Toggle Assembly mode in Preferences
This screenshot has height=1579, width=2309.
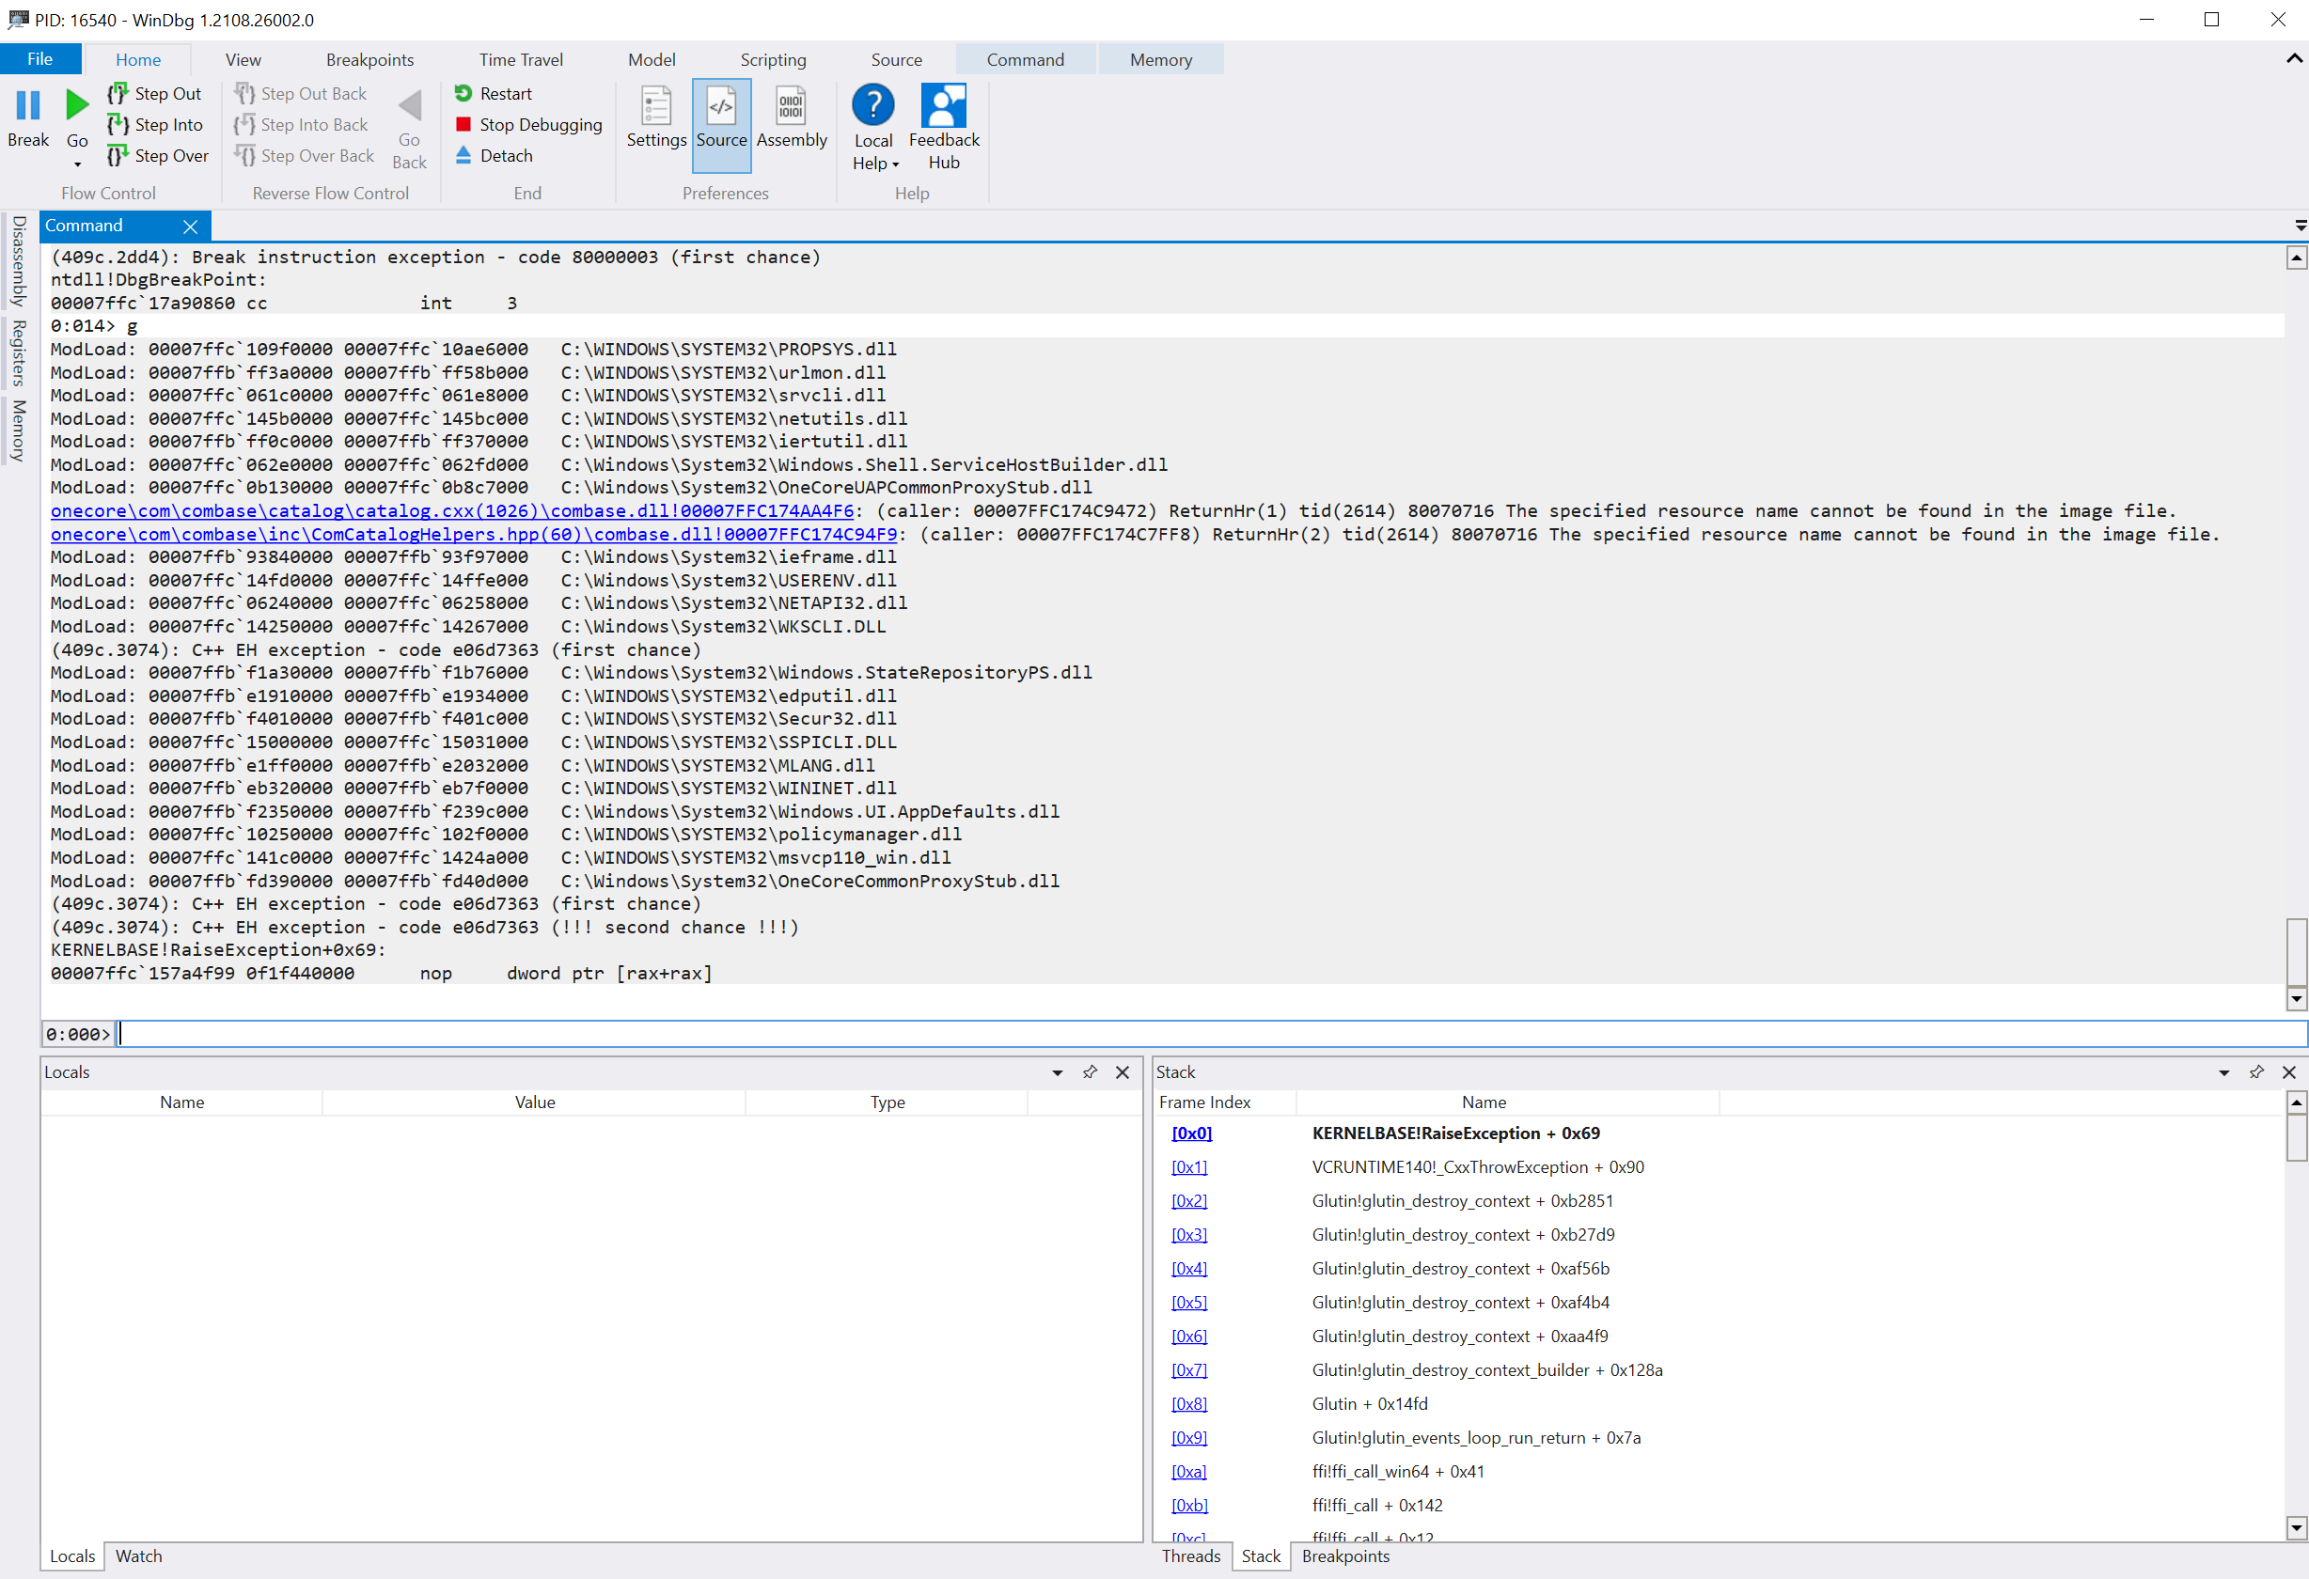pos(791,106)
